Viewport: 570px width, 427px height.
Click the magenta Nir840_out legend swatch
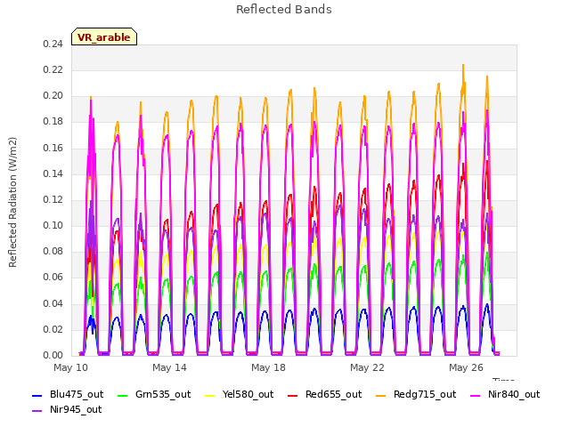pos(476,395)
